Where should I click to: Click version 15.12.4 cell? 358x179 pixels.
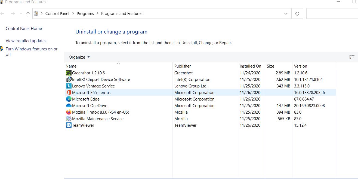pos(300,125)
